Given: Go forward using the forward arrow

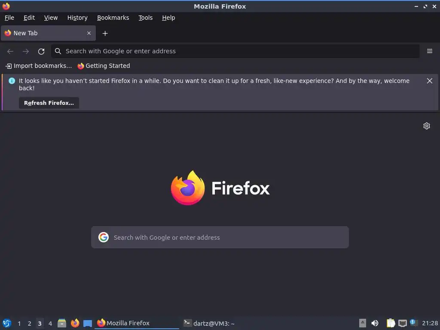Looking at the screenshot, I should pos(26,52).
